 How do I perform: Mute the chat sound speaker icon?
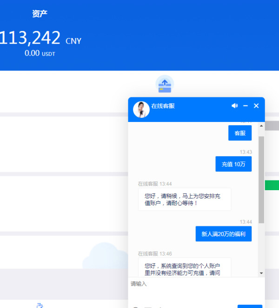(x=234, y=106)
